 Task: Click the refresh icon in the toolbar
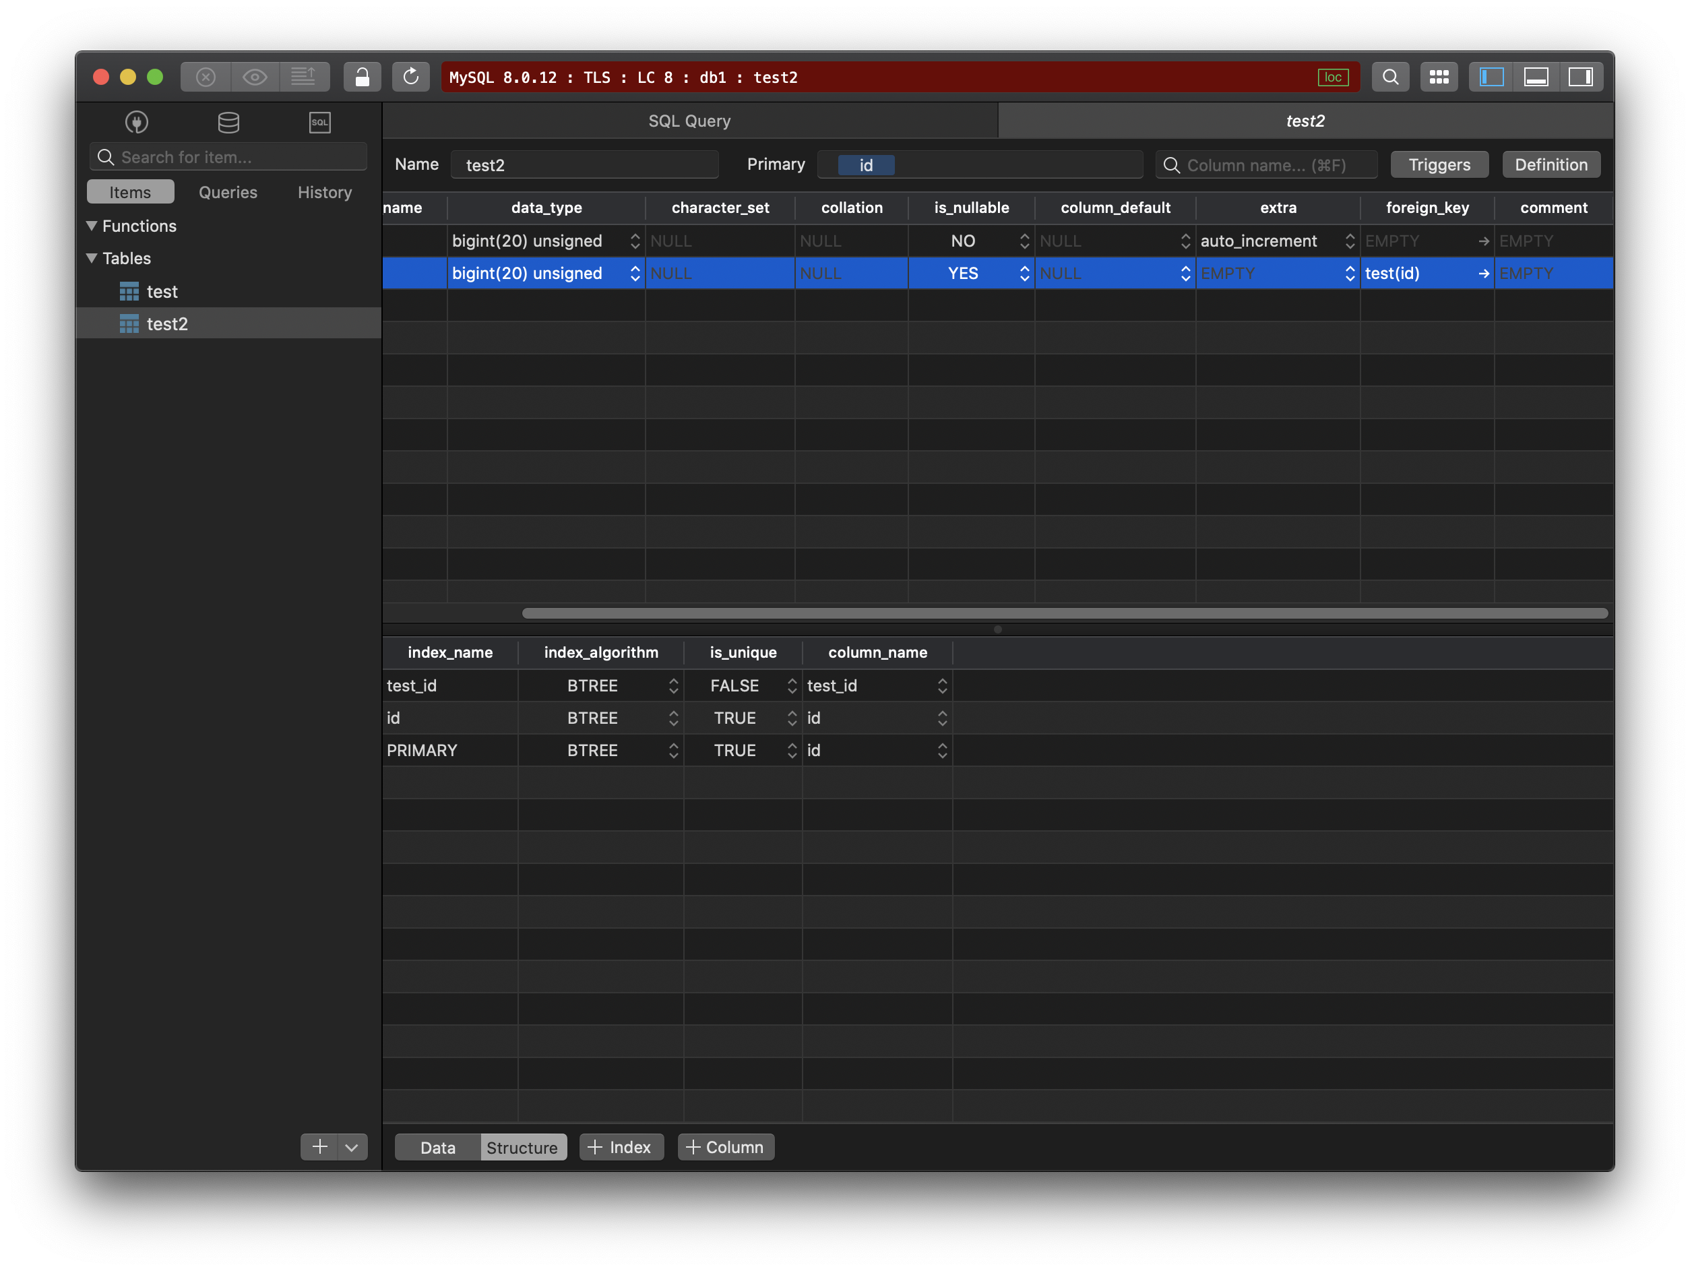[410, 77]
